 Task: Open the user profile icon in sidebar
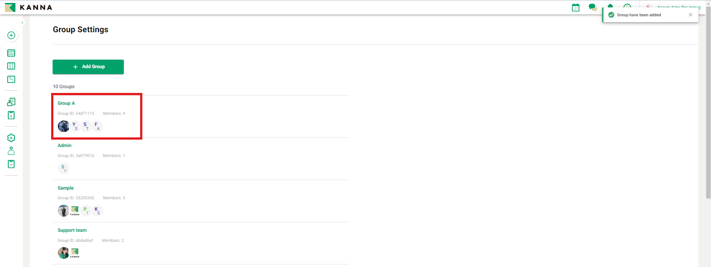[11, 151]
